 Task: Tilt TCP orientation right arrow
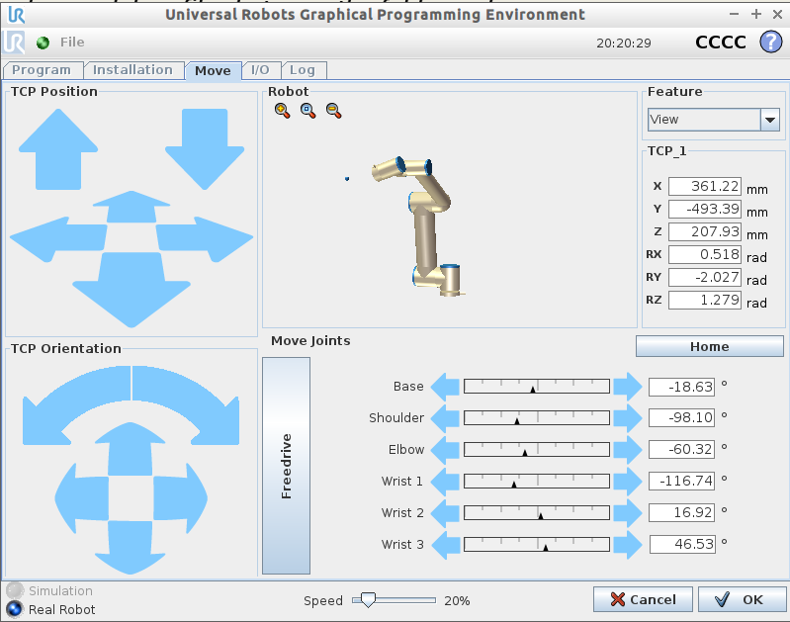tap(180, 498)
